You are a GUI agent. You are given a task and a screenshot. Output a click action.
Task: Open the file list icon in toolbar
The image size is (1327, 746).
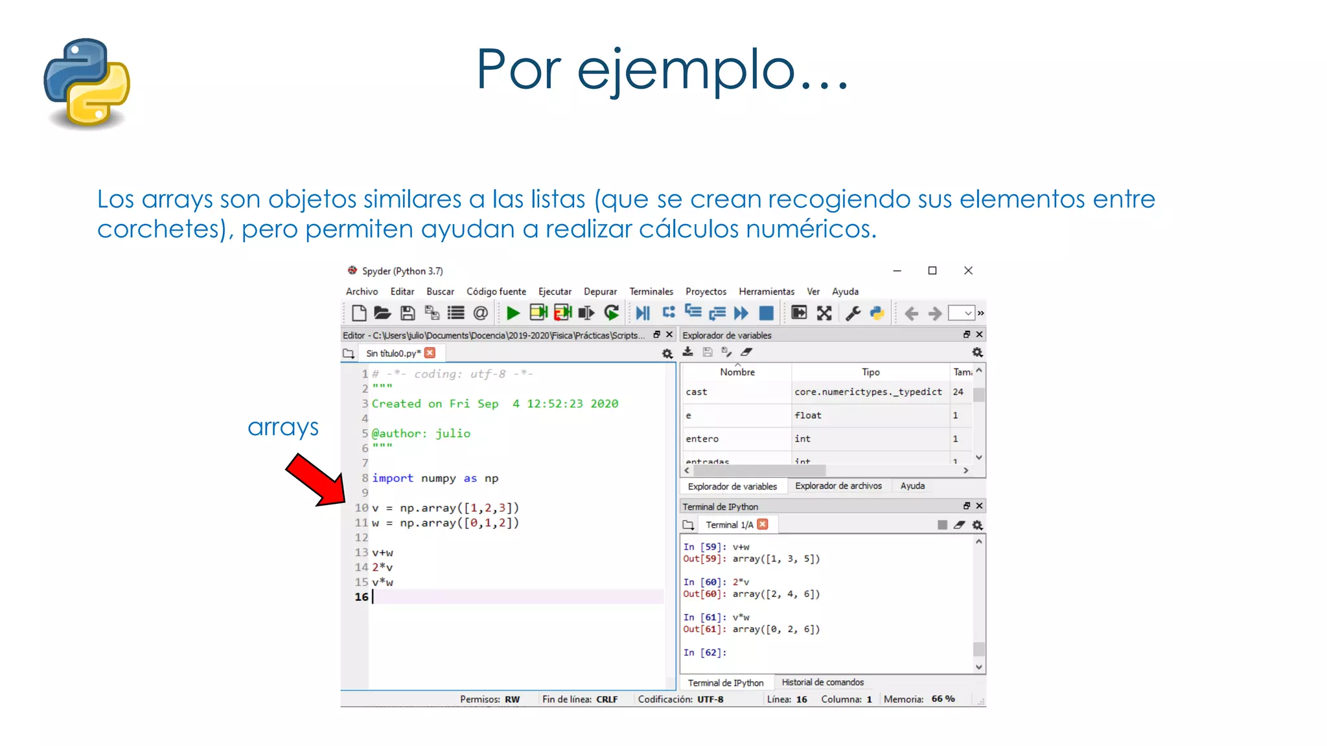point(456,313)
